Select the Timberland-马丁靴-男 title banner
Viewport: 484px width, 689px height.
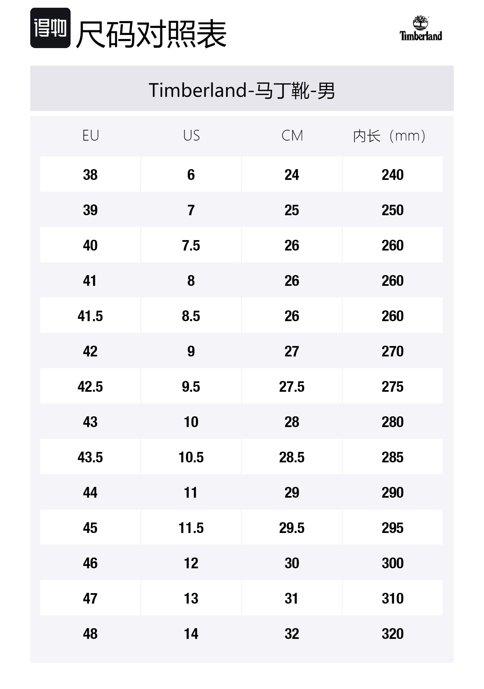tap(242, 90)
